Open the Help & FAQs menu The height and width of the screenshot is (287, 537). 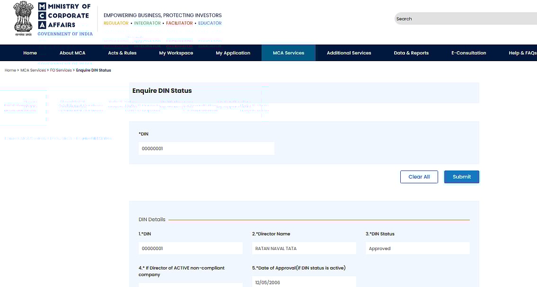522,53
